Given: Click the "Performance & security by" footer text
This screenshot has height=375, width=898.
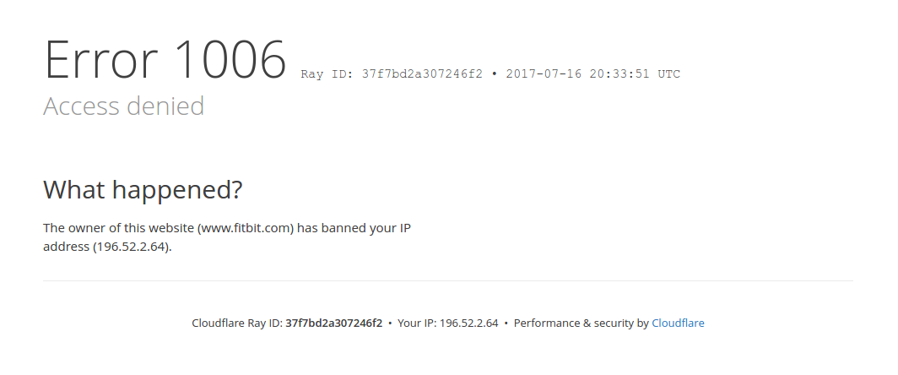Looking at the screenshot, I should coord(581,323).
